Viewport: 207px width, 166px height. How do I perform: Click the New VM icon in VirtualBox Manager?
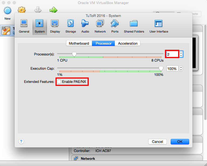coord(8,10)
